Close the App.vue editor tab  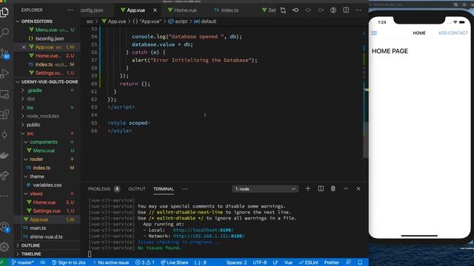pos(155,10)
